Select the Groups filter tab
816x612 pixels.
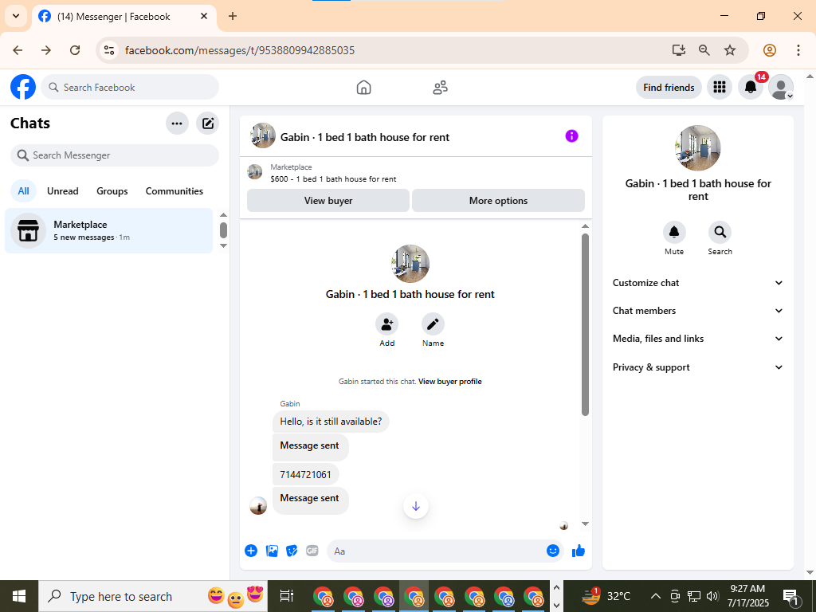pos(112,191)
